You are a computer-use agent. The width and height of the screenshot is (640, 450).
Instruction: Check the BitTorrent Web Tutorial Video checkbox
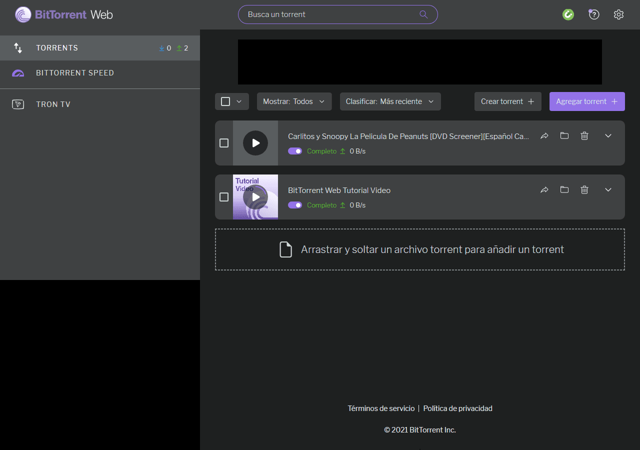click(224, 197)
